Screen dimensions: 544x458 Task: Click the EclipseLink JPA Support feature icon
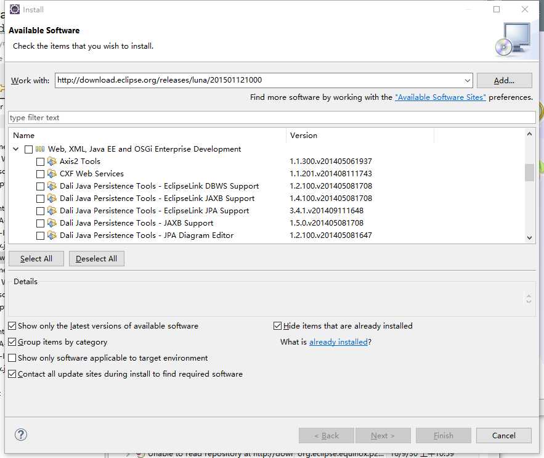[x=52, y=211]
